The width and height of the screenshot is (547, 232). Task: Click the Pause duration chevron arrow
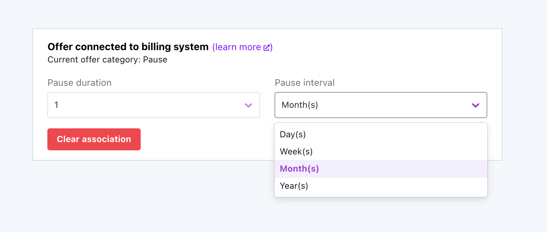(248, 105)
